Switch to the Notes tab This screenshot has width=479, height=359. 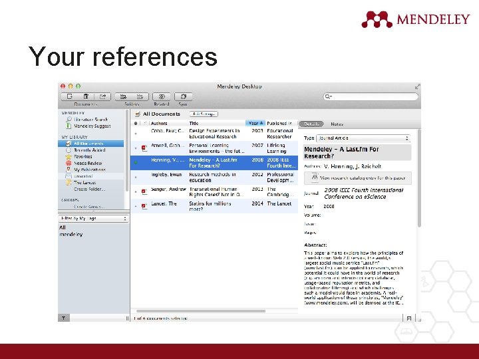[x=337, y=124]
